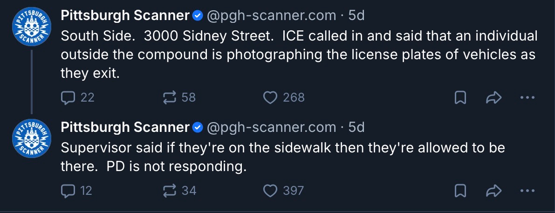This screenshot has height=213, width=555.
Task: Reply to the Supervisor sidewalk post
Action: tap(69, 190)
